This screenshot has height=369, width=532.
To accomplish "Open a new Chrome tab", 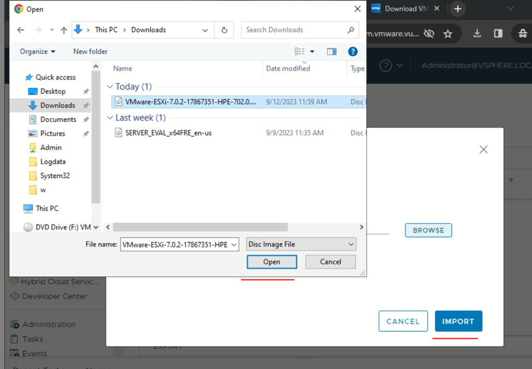I will [458, 9].
